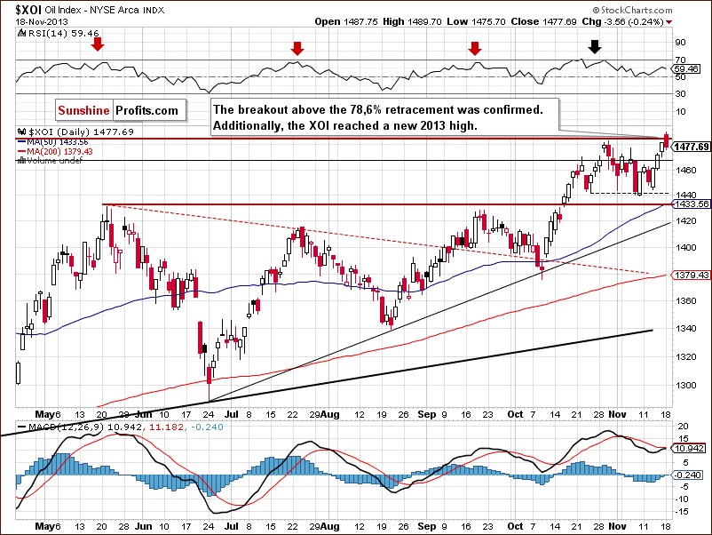Click the 1477.69 current price tag

coord(691,147)
